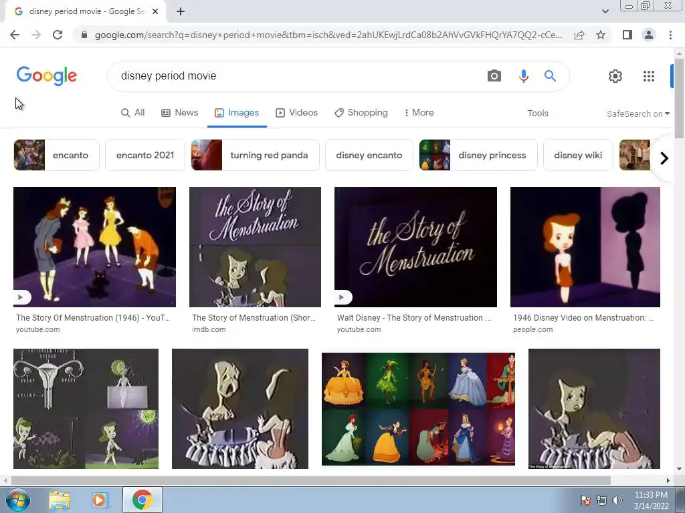This screenshot has height=513, width=685.
Task: Go back to the previous page
Action: coord(15,35)
